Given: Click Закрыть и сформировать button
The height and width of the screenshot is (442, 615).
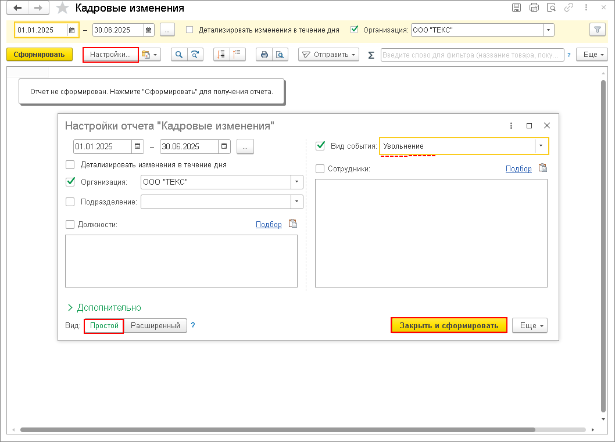Looking at the screenshot, I should click(449, 326).
